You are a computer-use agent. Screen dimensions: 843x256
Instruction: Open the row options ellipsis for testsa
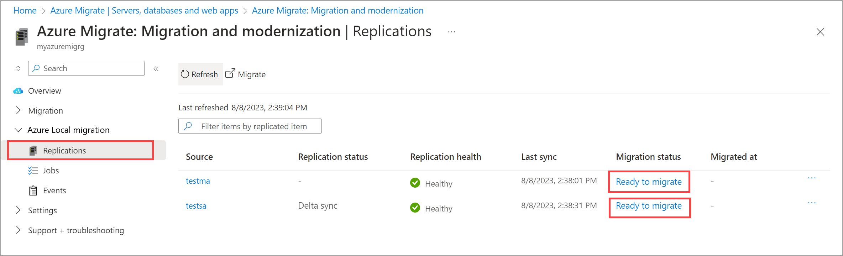812,203
